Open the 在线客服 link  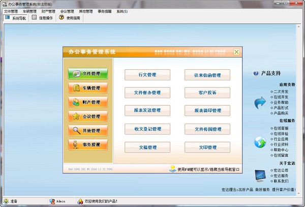[281, 128]
